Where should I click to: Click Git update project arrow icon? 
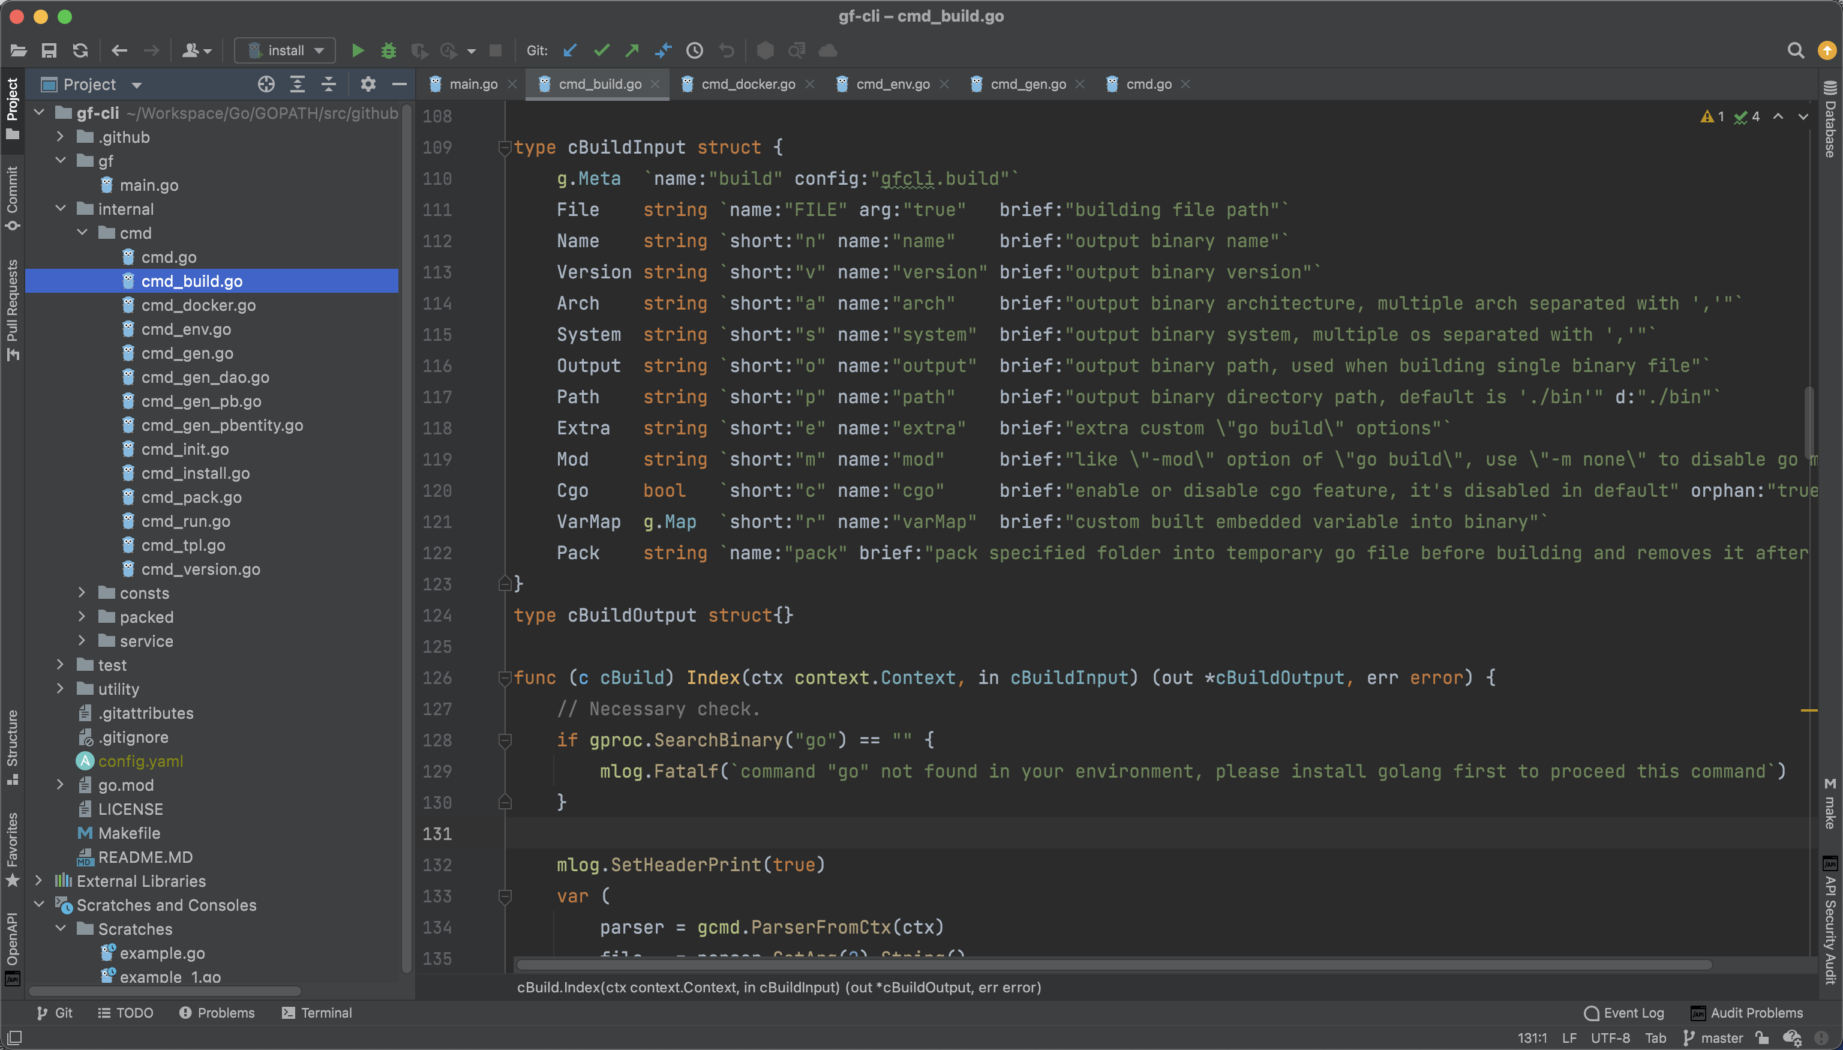coord(569,50)
